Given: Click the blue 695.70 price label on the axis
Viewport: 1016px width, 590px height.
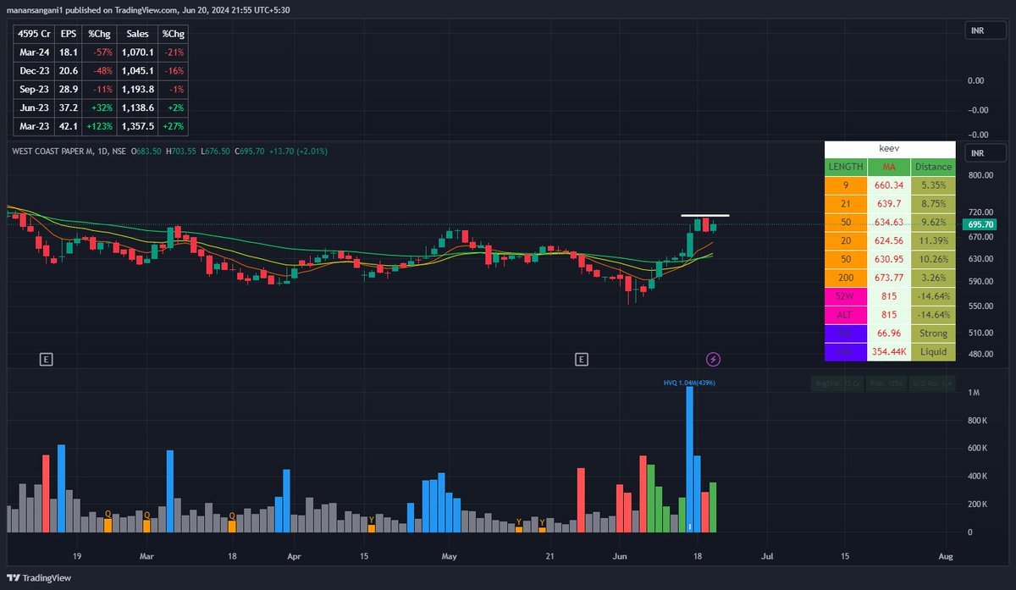Looking at the screenshot, I should click(x=979, y=224).
